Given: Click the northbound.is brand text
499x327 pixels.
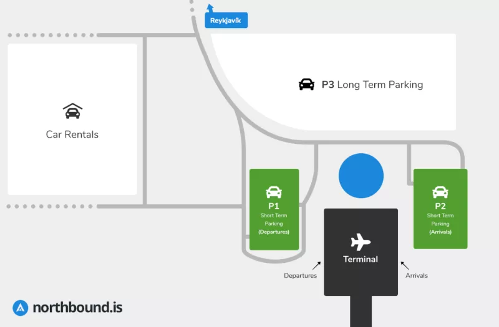Looking at the screenshot, I should pos(77,307).
